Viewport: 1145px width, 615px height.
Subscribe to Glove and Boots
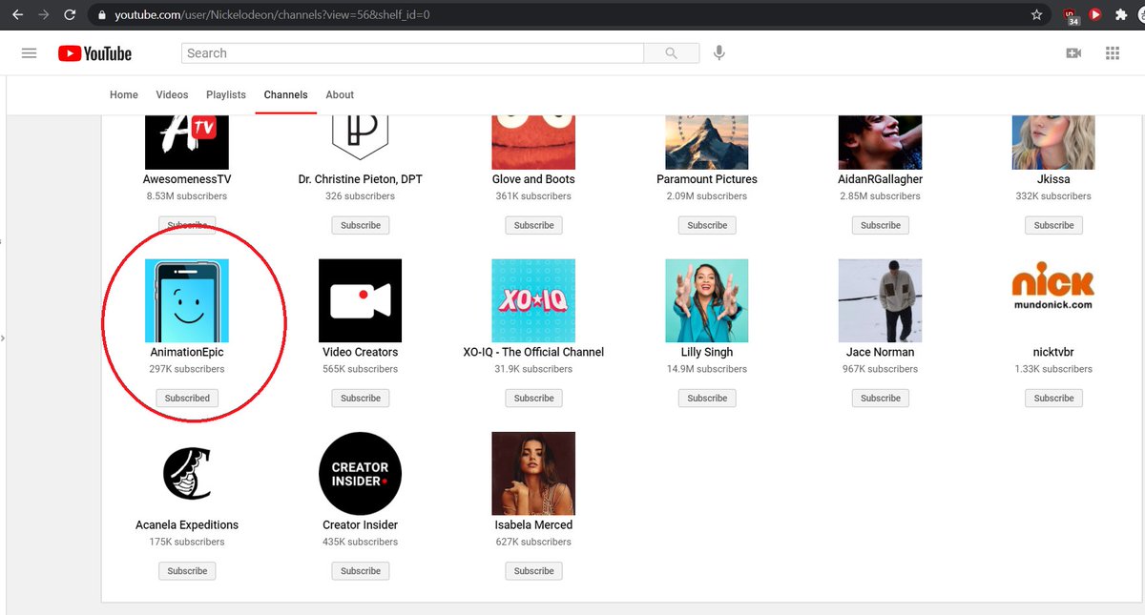[533, 225]
